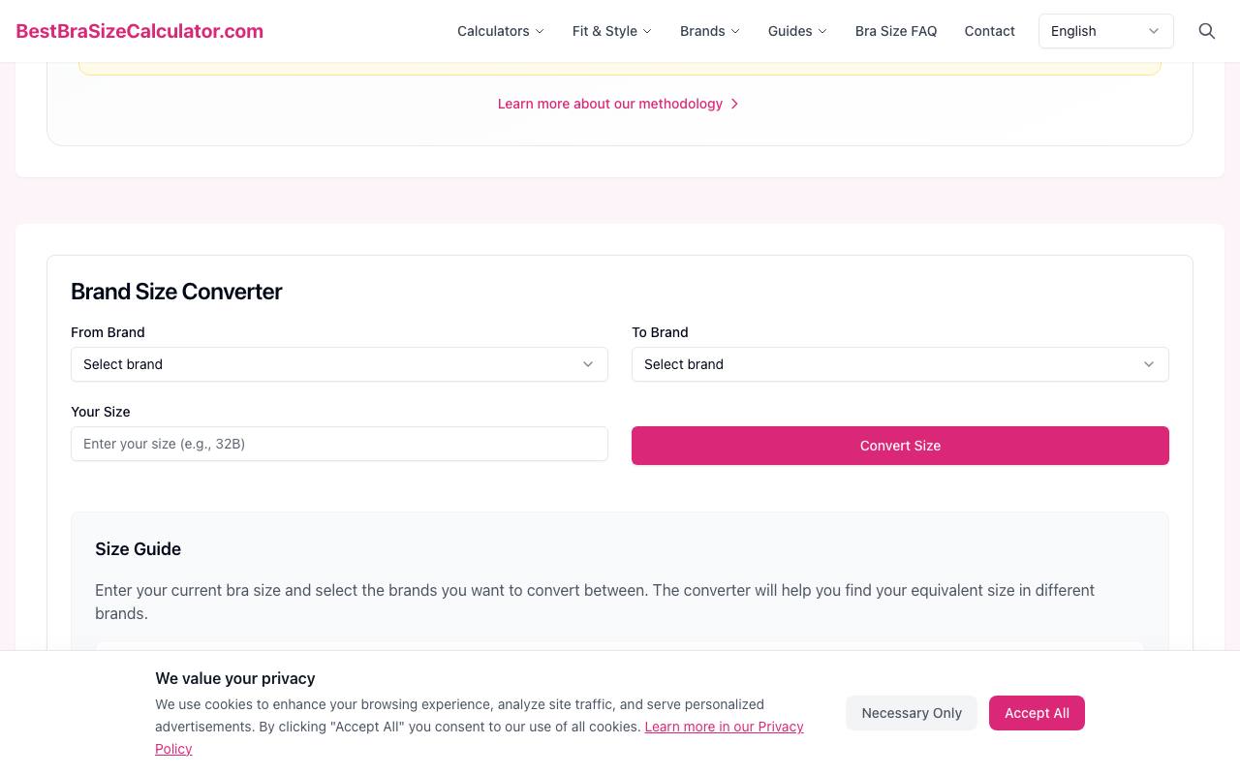This screenshot has width=1240, height=775.
Task: Accept All cookies in privacy banner
Action: pyautogui.click(x=1037, y=713)
